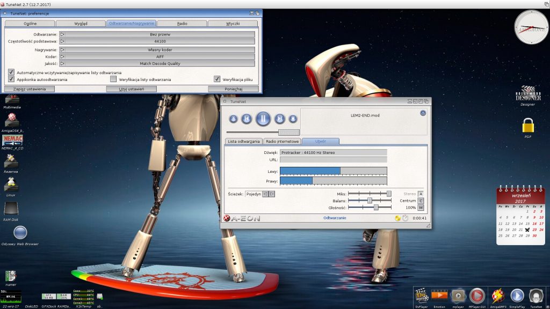
Task: Toggle the mute M button
Action: tap(421, 208)
